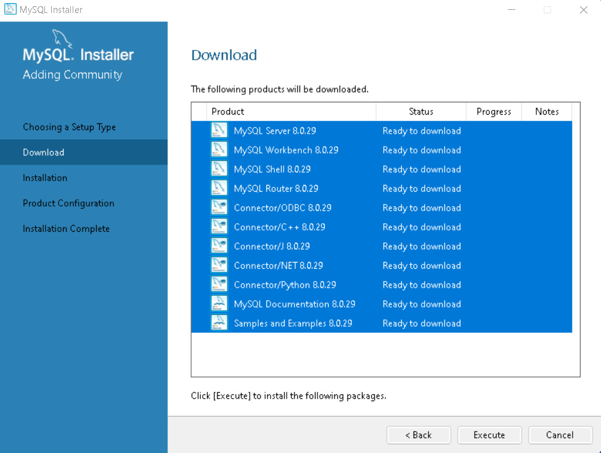
Task: Click the Adding Community subtitle text
Action: click(73, 75)
